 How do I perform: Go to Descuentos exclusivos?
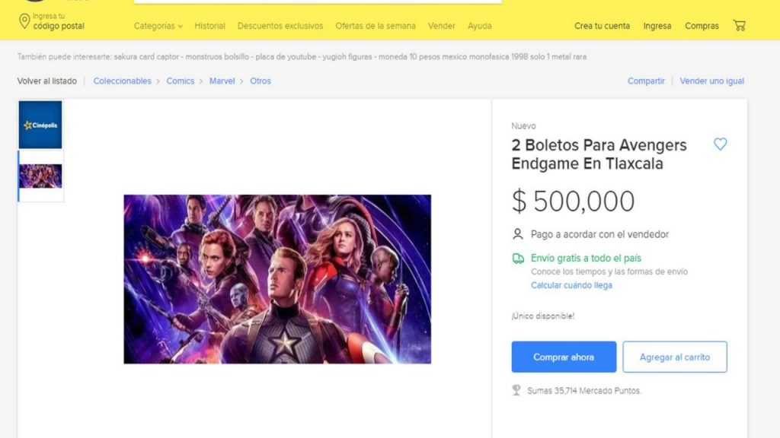pos(280,26)
